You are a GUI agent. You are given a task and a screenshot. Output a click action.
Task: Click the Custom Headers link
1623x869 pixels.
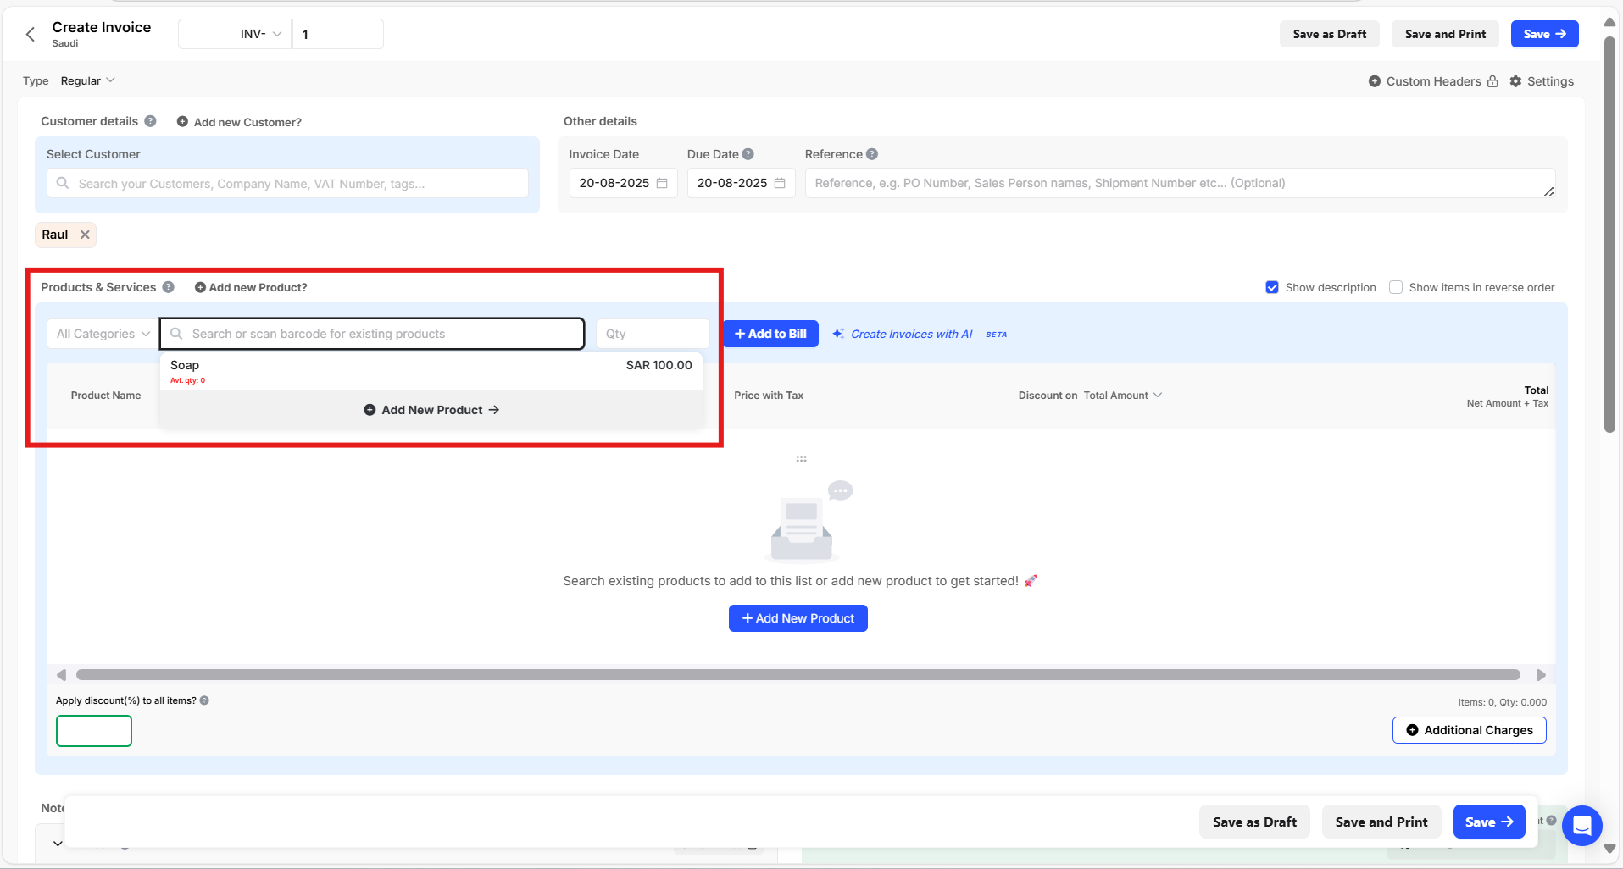1433,81
